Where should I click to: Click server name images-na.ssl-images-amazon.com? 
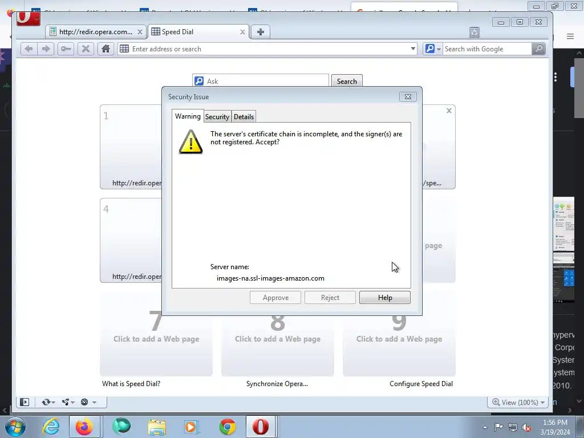tap(270, 278)
